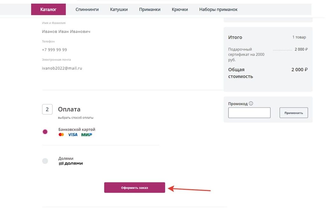Switch to the Крючки category
This screenshot has width=326, height=217.
click(180, 10)
